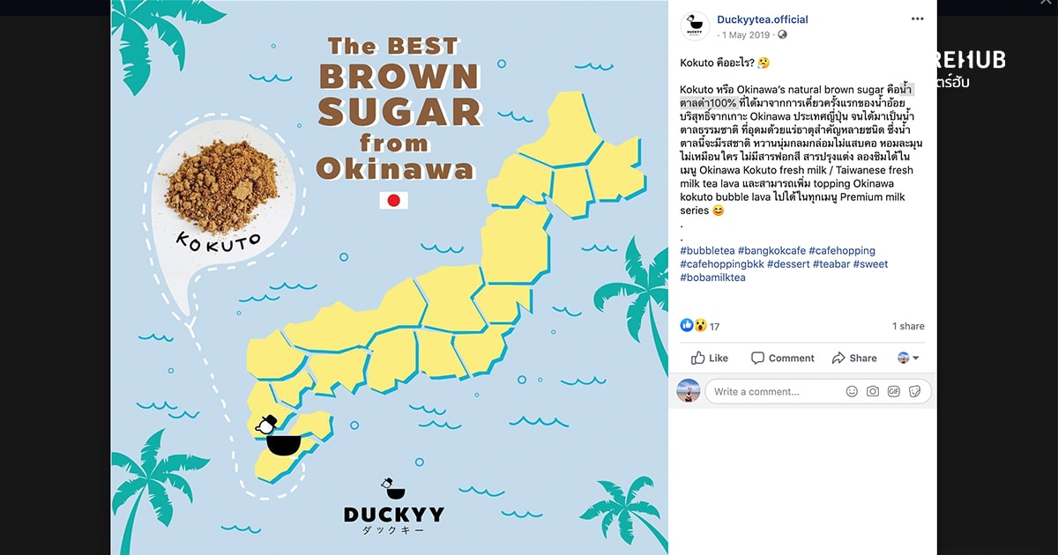Open the sticker picker in the comment box
This screenshot has width=1058, height=555.
[915, 390]
